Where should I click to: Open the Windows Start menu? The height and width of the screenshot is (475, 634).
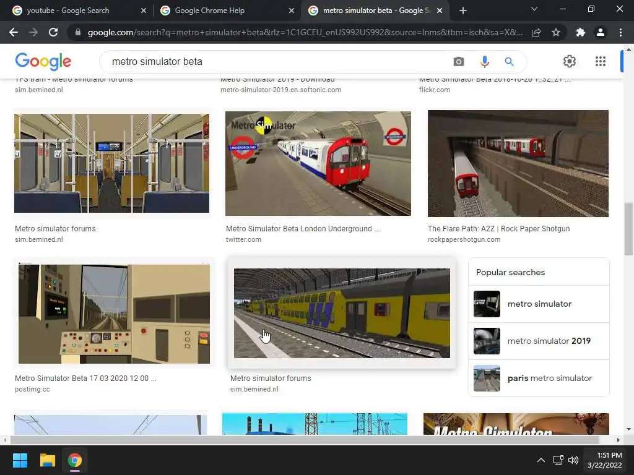pos(20,460)
